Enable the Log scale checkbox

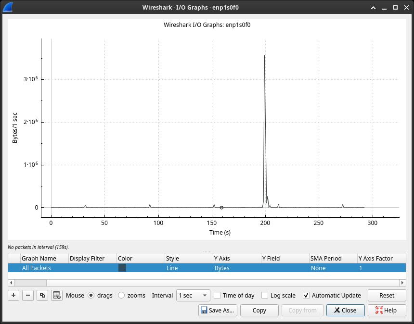pos(265,295)
